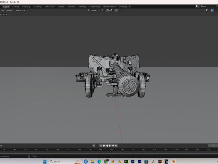Jump to the timeline end frame
The image size is (218, 164).
click(x=116, y=146)
